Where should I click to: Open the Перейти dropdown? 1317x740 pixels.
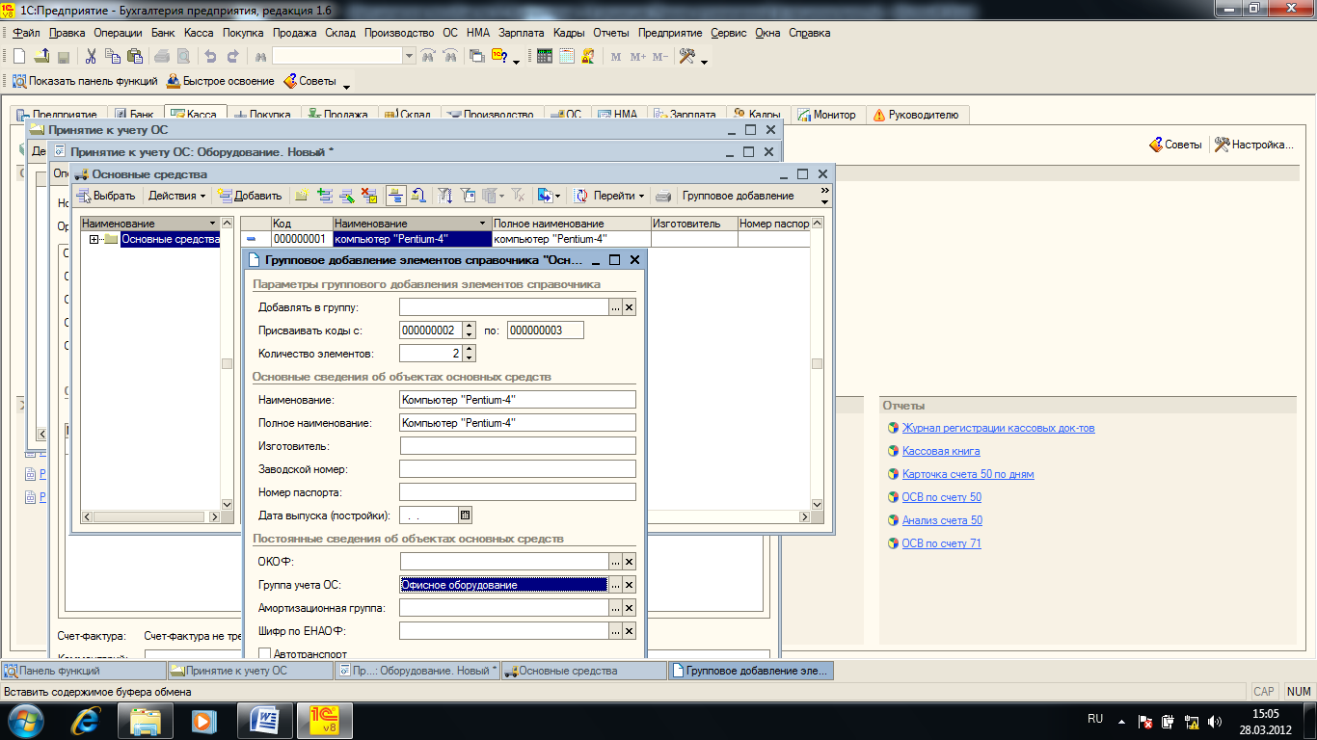619,196
